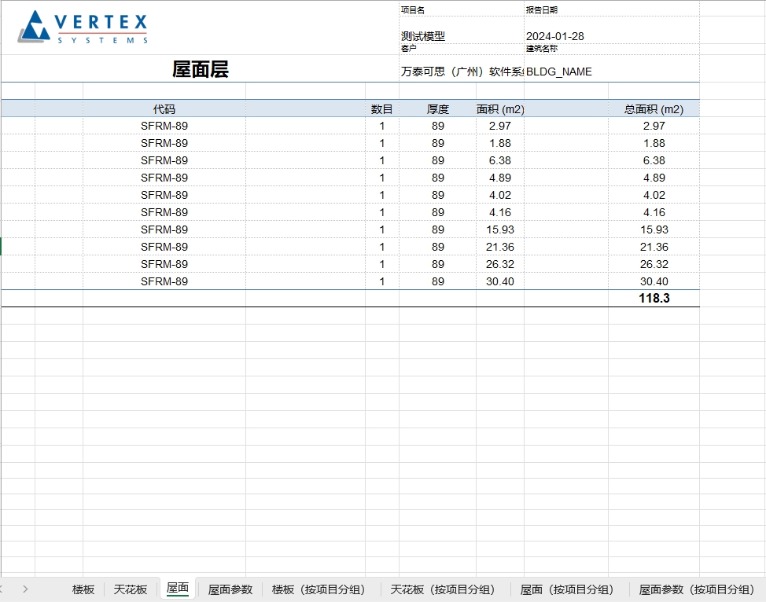Select area cell 1.88 in 面积 column

pos(500,143)
